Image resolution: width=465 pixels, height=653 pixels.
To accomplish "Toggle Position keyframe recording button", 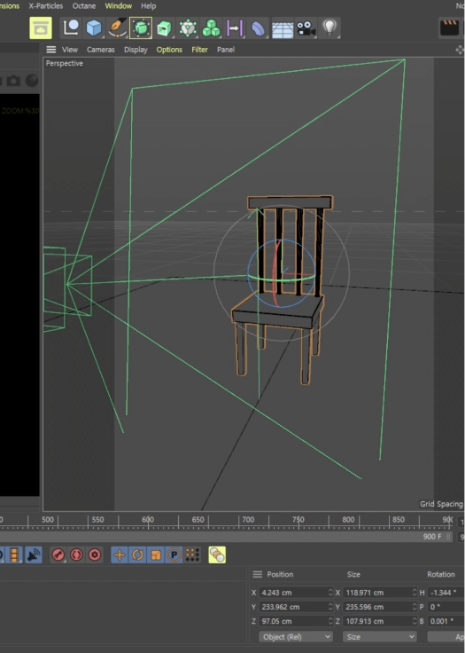I will tap(120, 555).
